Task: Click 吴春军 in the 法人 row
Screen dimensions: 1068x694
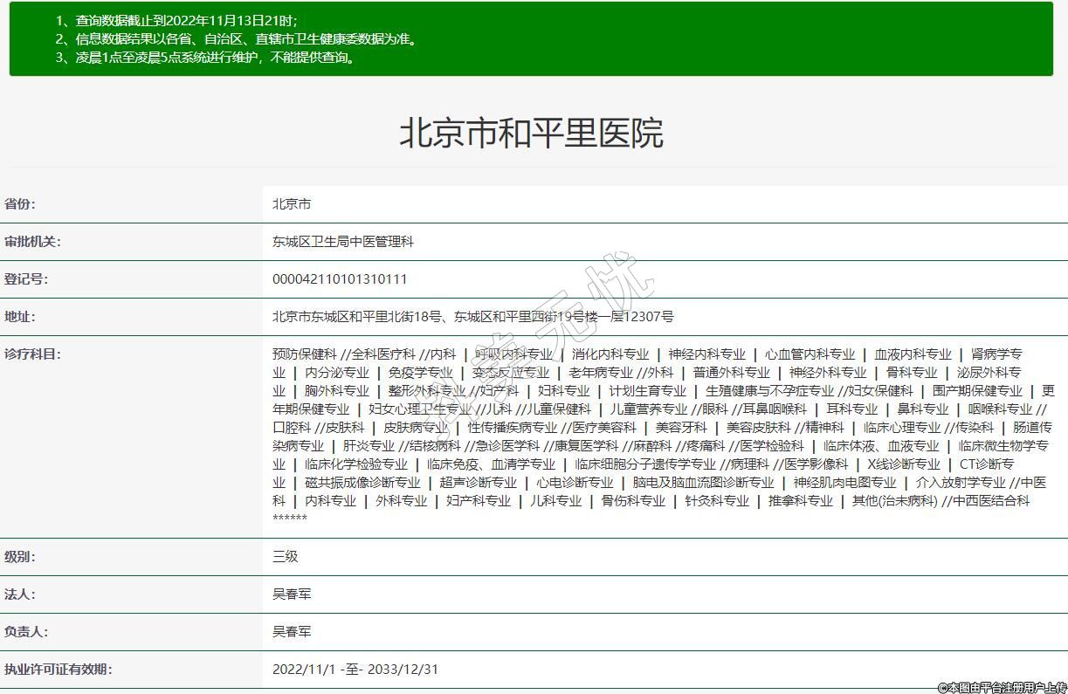Action: pyautogui.click(x=292, y=594)
